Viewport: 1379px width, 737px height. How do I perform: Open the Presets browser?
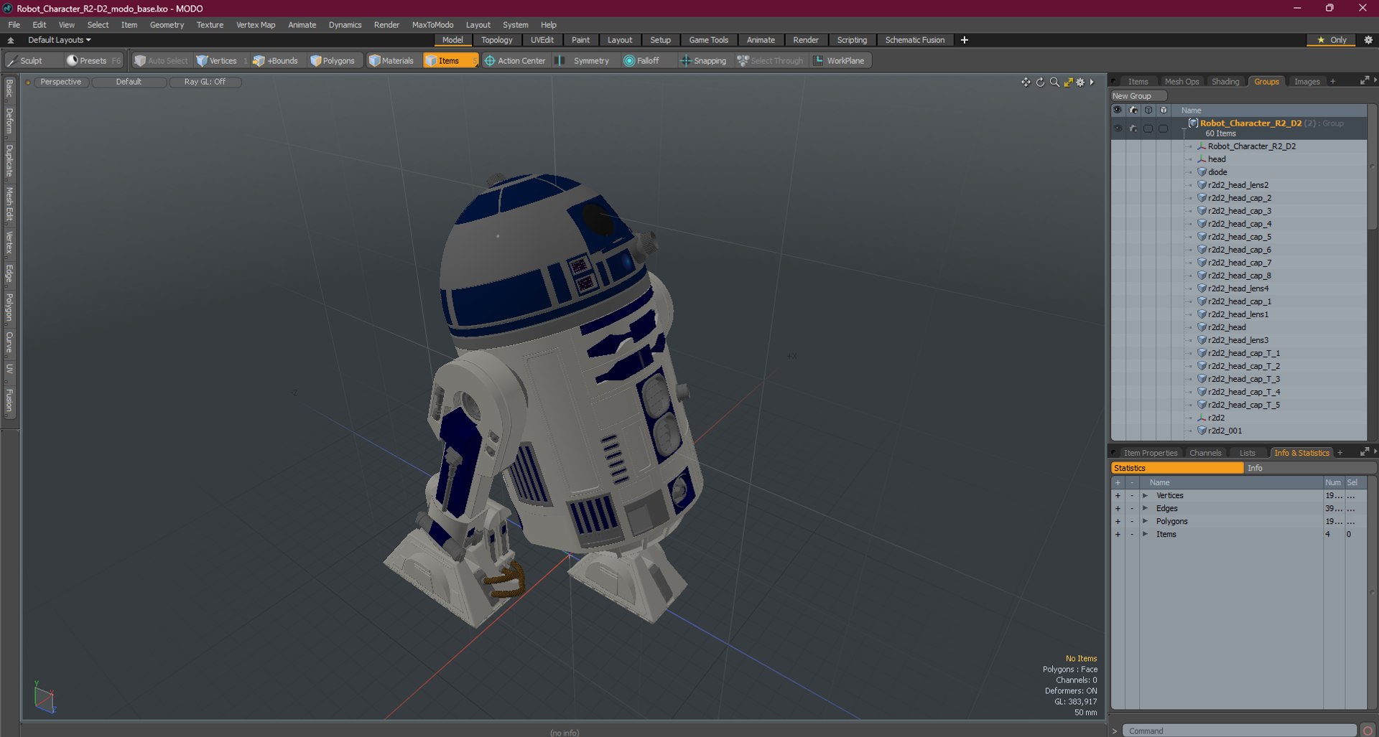(94, 61)
